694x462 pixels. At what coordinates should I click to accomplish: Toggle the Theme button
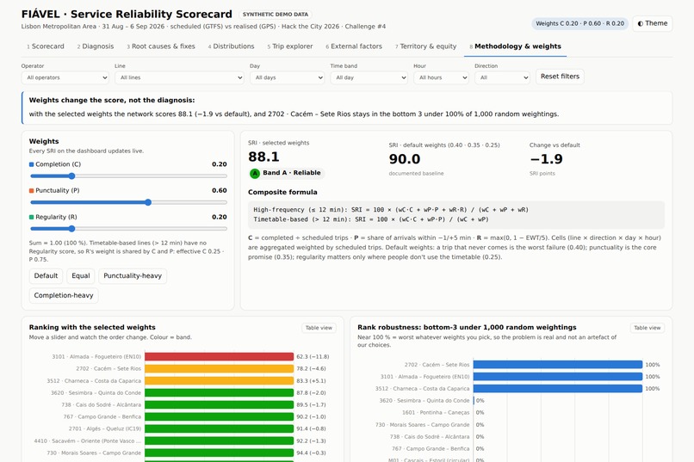click(653, 23)
